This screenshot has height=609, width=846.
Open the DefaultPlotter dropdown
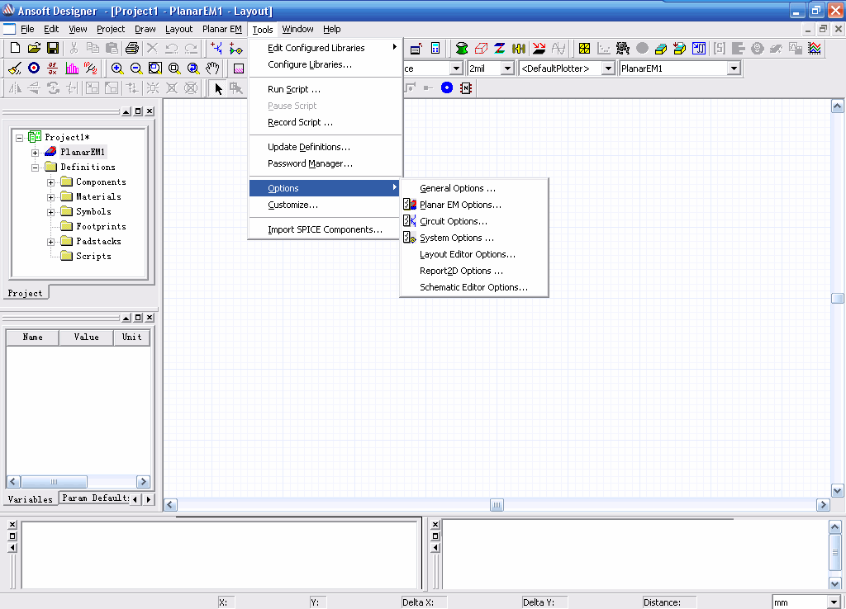click(608, 68)
